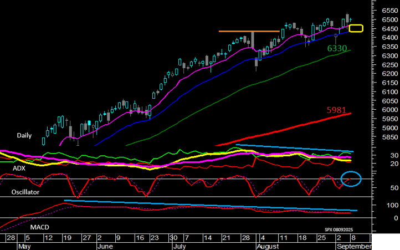Click the date label 8 in September
This screenshot has height=250, width=400.
(353, 238)
